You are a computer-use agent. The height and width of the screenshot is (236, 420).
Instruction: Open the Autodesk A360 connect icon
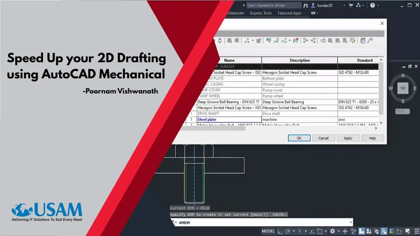358,5
